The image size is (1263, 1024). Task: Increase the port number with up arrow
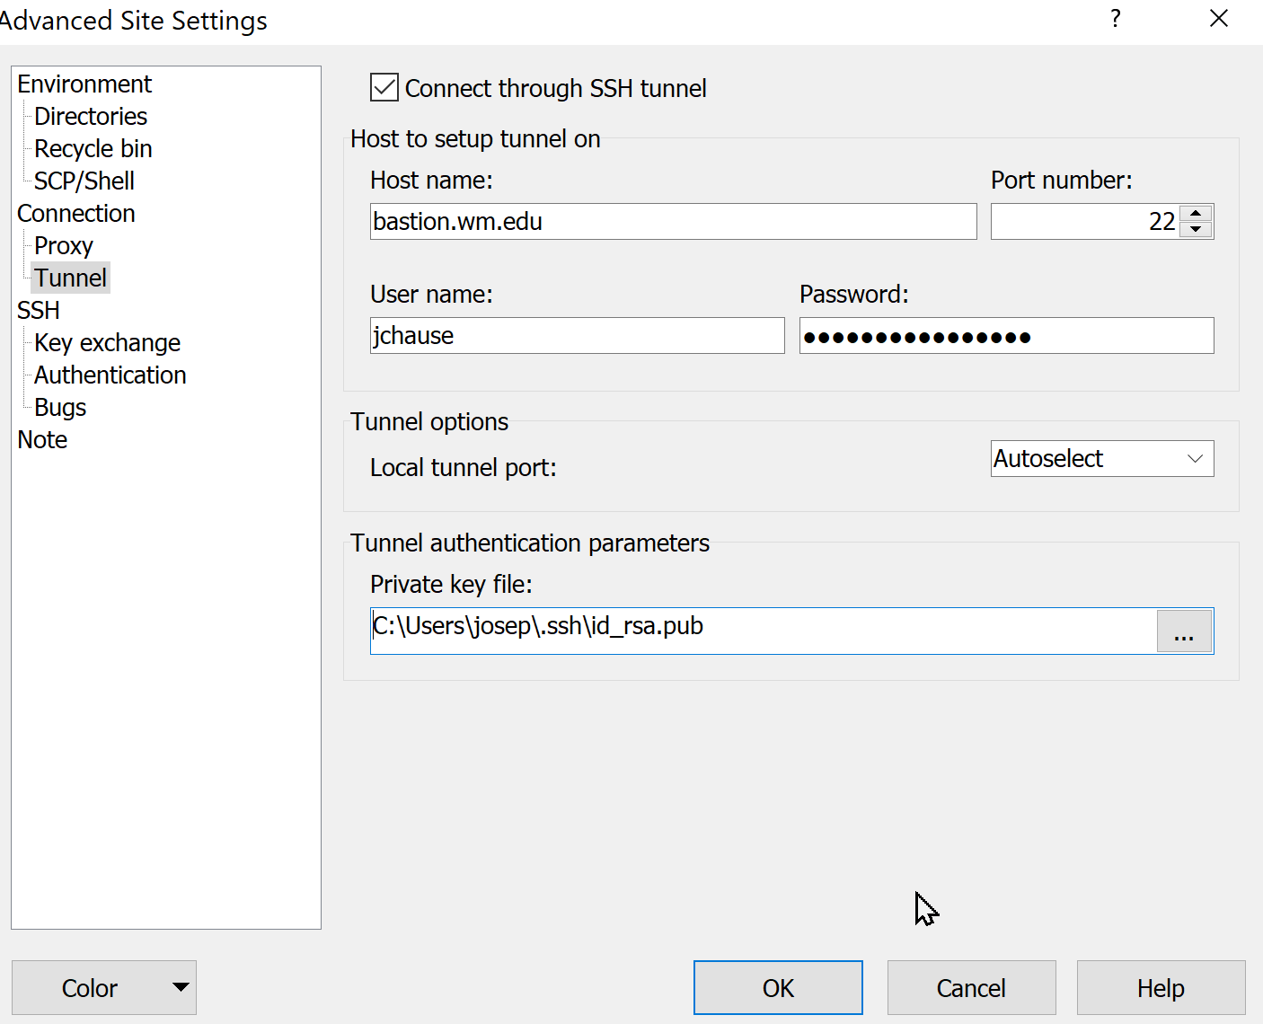pyautogui.click(x=1196, y=213)
